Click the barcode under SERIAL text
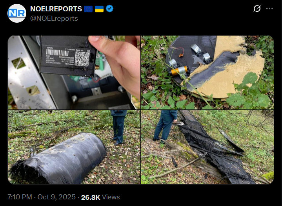The image size is (282, 206). click(x=57, y=52)
